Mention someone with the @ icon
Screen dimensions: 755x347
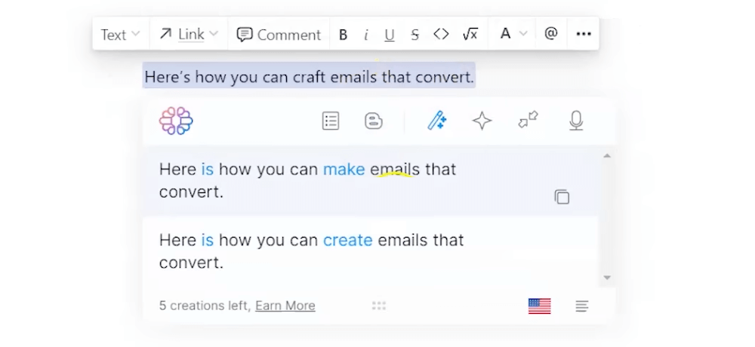click(x=551, y=34)
